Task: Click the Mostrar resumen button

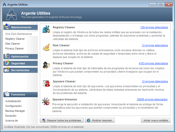Action: [100, 120]
